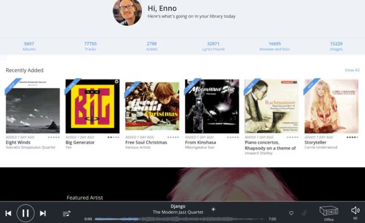365x223 pixels.
Task: Rate Big Generator using its star rating
Action: (113, 137)
